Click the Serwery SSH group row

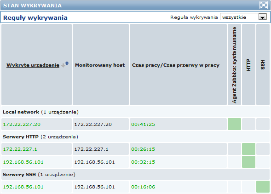coord(135,175)
